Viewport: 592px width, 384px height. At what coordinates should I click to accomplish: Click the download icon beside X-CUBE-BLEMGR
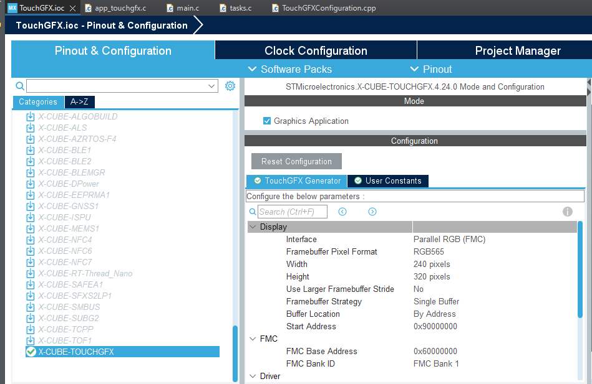[x=30, y=172]
